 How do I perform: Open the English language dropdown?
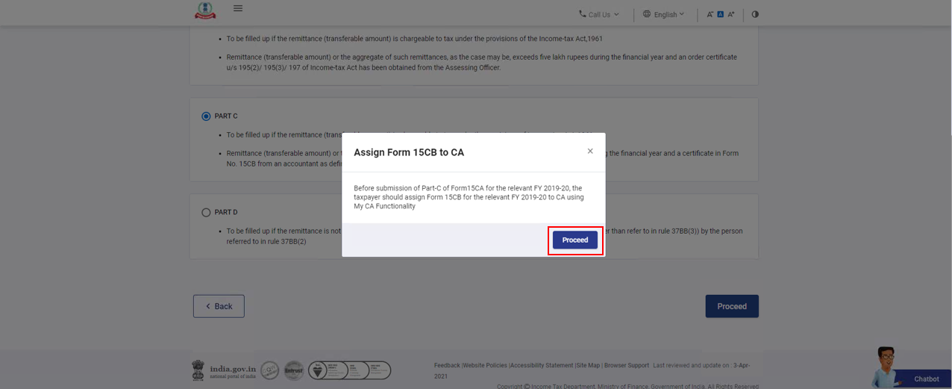[x=663, y=14]
